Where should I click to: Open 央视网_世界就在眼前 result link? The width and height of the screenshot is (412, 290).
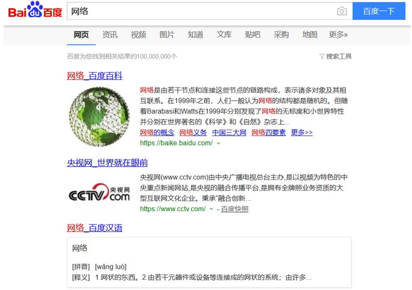[x=107, y=163]
